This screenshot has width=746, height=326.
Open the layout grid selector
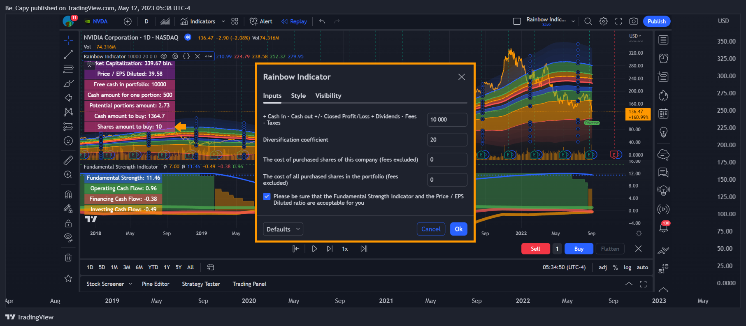[x=235, y=21]
